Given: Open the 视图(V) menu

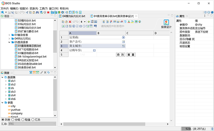Looking at the screenshot, I should [x=24, y=9].
